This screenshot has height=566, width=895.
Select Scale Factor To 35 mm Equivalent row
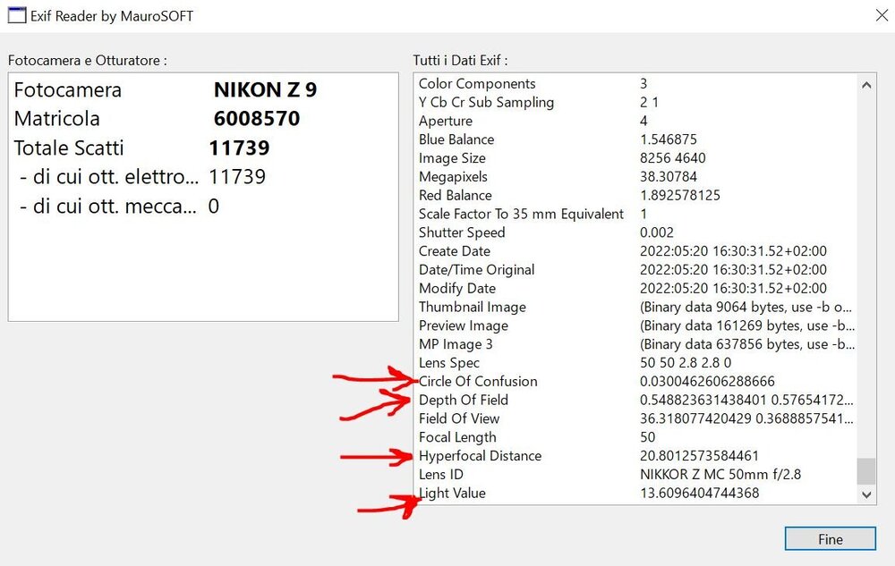635,214
